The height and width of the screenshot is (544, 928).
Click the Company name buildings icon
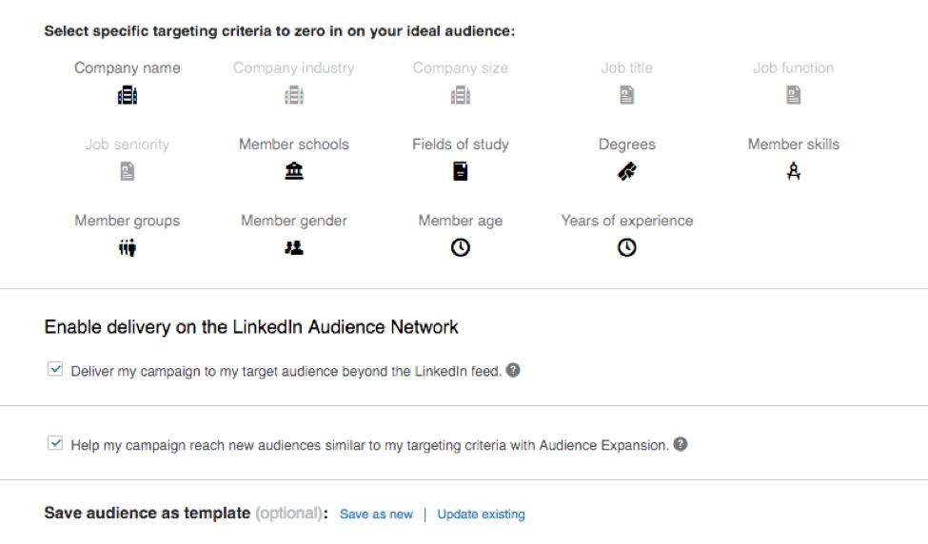click(x=128, y=95)
